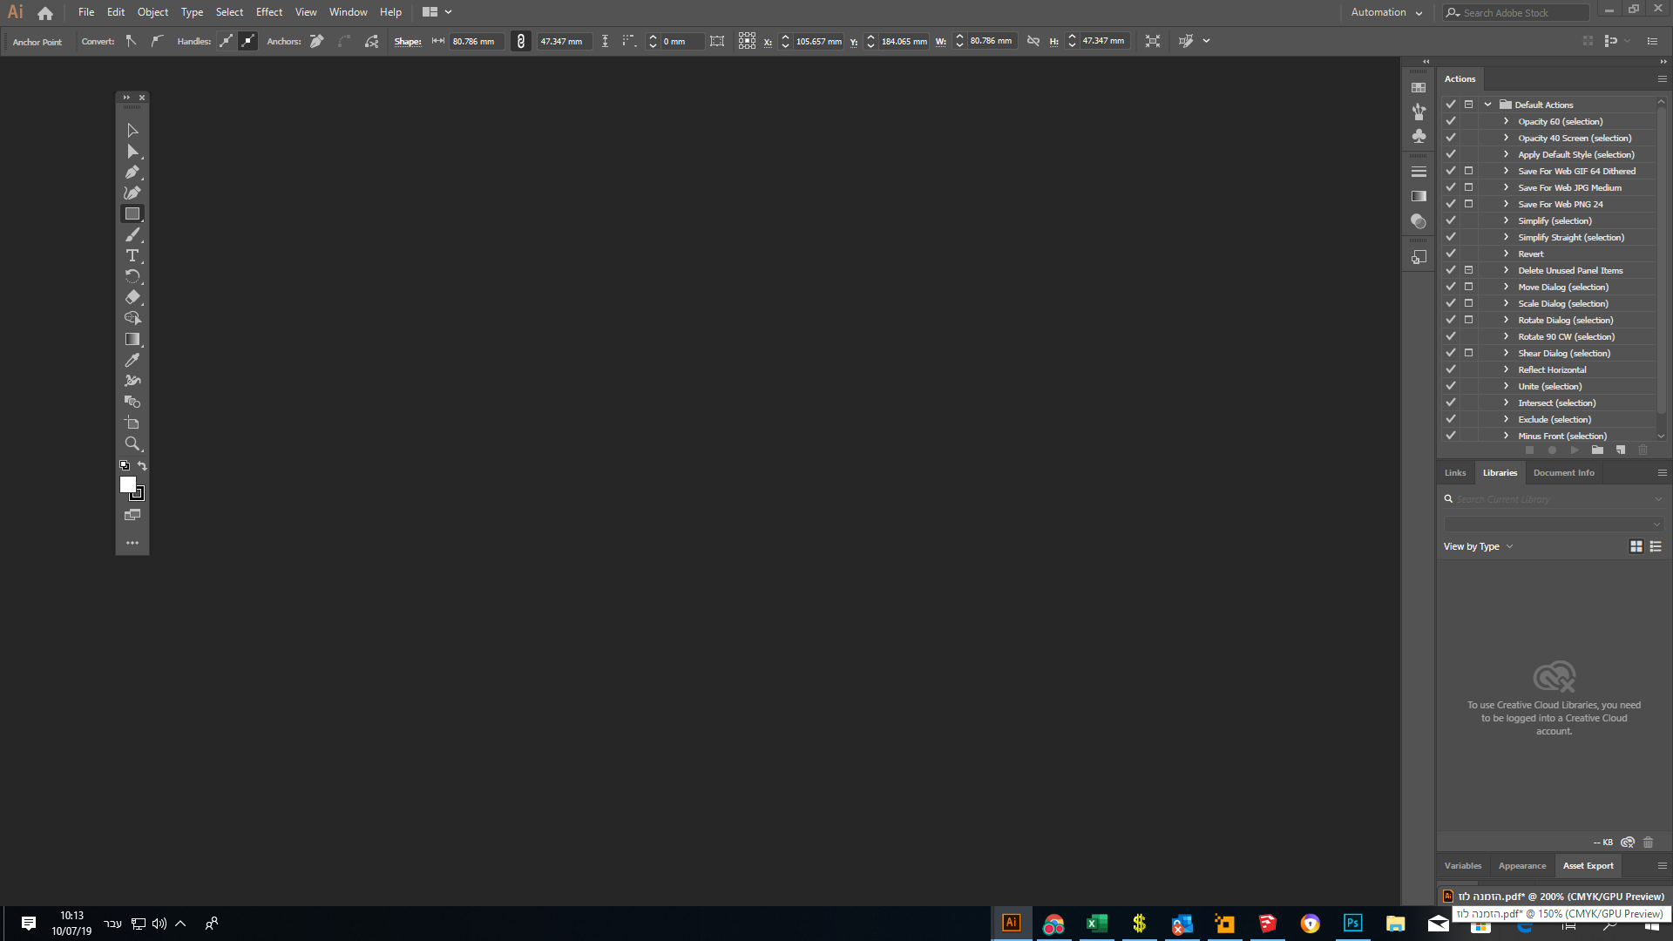Activate the Paintbrush tool
The height and width of the screenshot is (941, 1673).
(132, 234)
